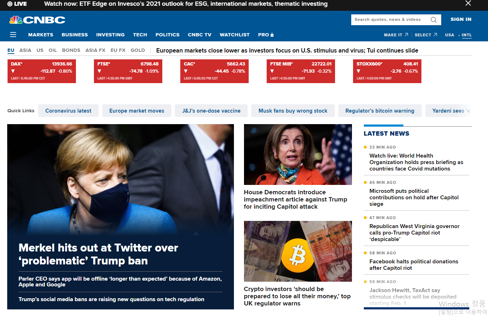Open Make It external link arrow
The image size is (488, 322).
[406, 35]
